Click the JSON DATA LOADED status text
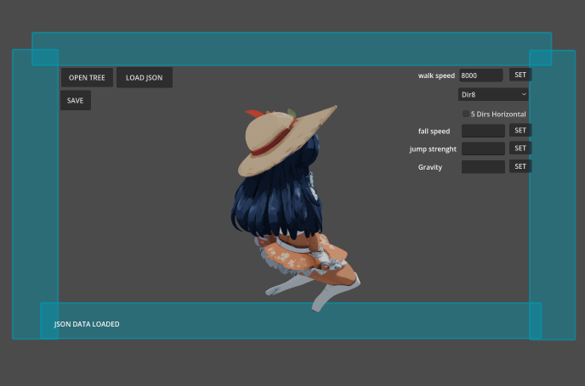 click(87, 324)
